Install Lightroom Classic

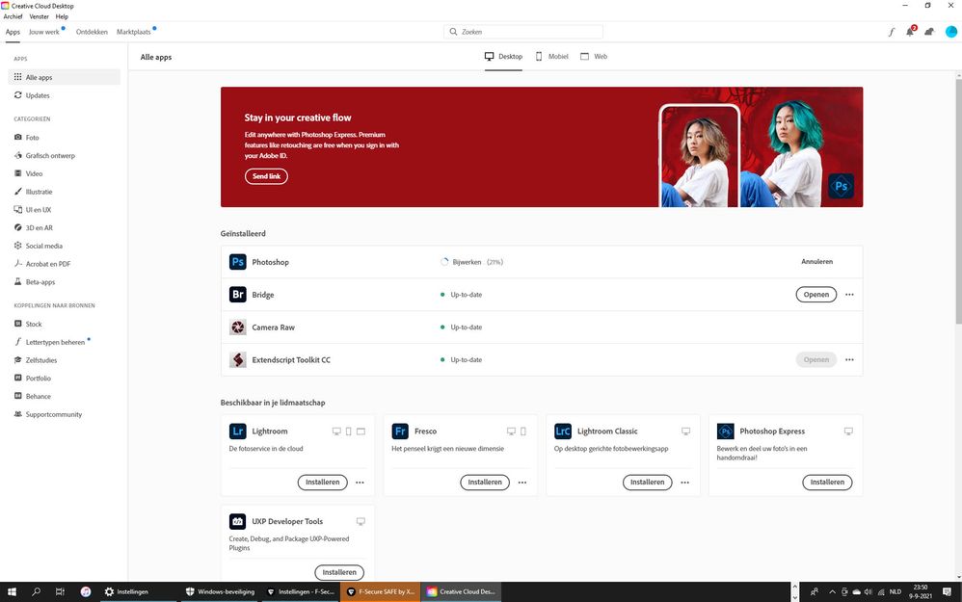pyautogui.click(x=647, y=483)
